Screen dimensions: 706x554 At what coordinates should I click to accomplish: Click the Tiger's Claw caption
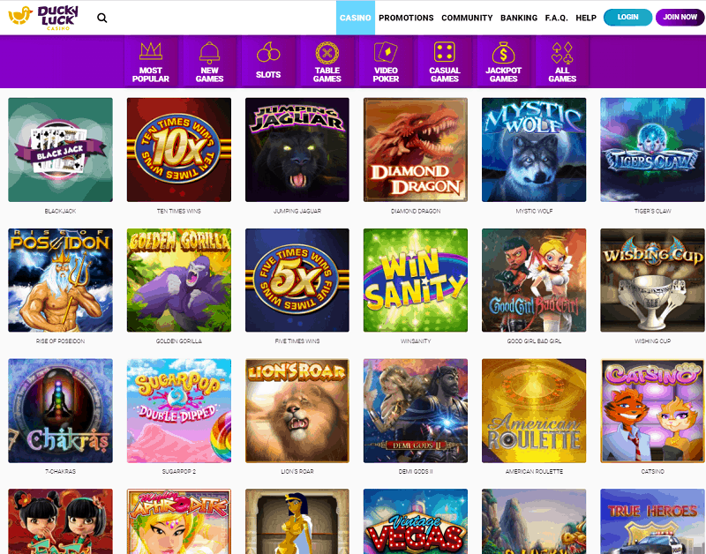coord(652,211)
